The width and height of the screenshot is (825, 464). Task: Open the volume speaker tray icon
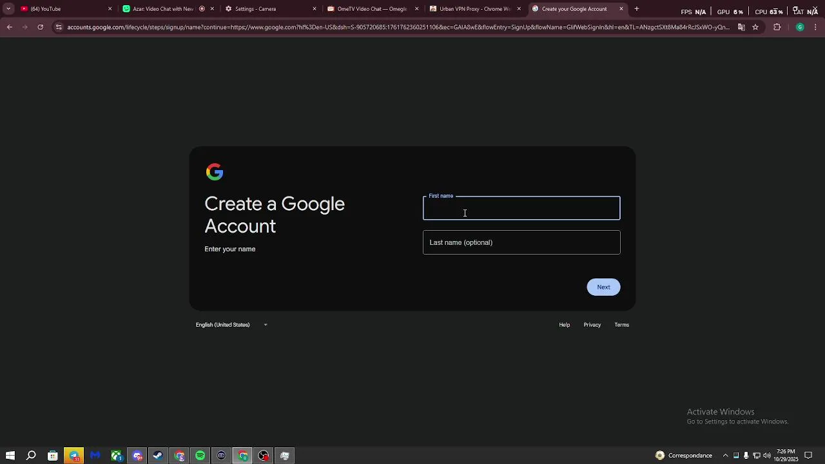coord(767,456)
